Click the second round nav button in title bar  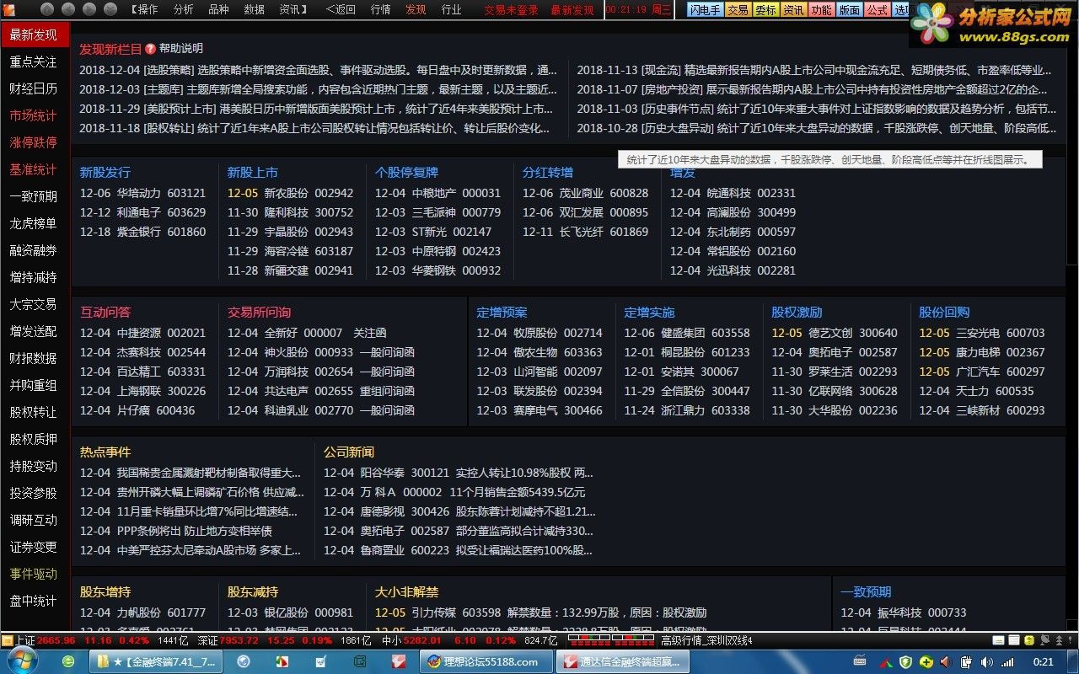[68, 9]
